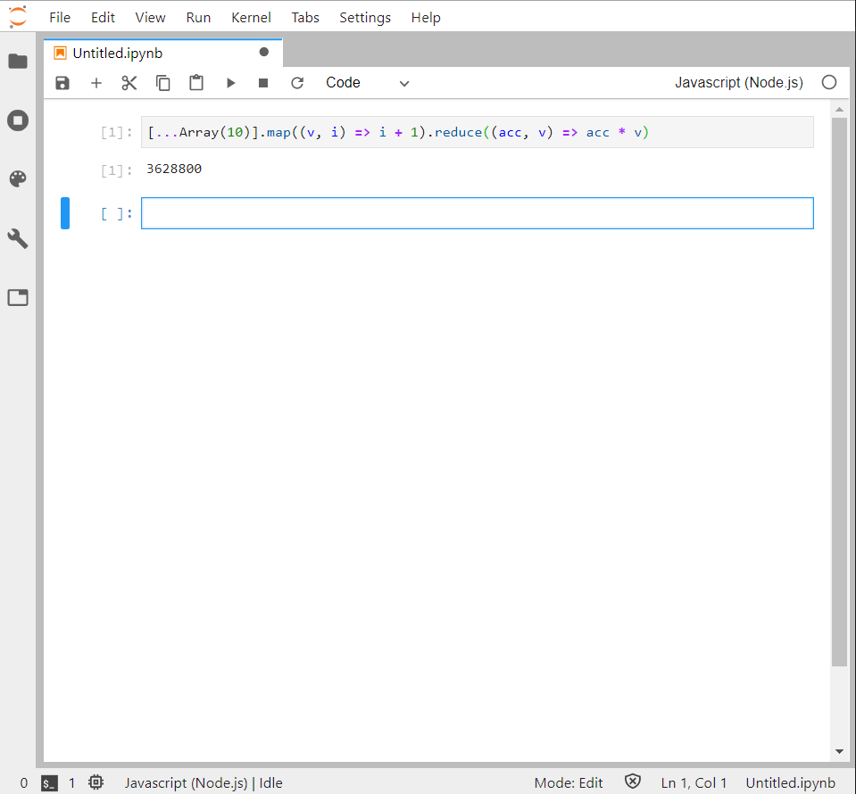Image resolution: width=856 pixels, height=794 pixels.
Task: Insert a new cell below with plus icon
Action: [96, 83]
